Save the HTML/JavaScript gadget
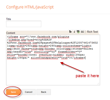110x100 pixels. [13, 92]
